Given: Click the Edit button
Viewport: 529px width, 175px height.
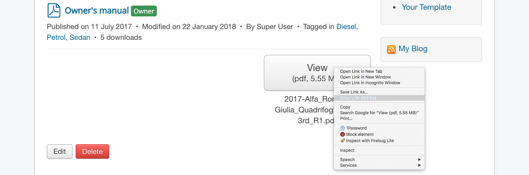Looking at the screenshot, I should click(60, 151).
